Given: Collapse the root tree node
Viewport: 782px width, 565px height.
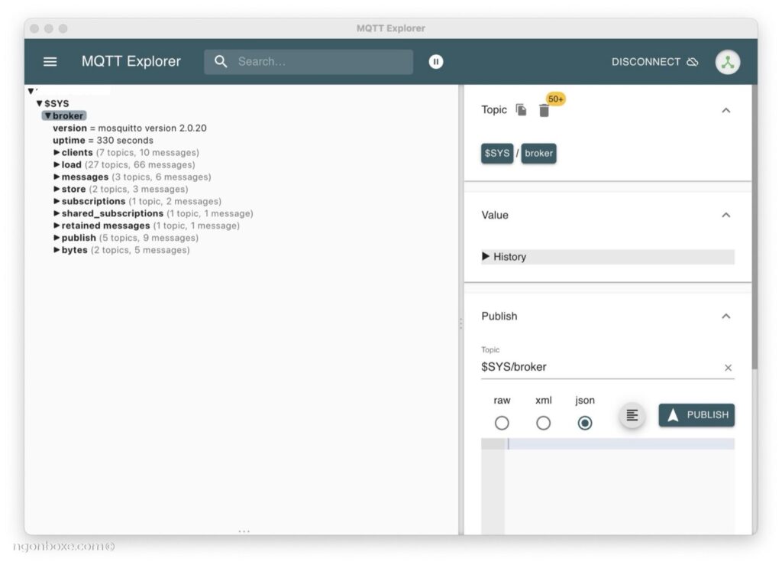Looking at the screenshot, I should pyautogui.click(x=31, y=91).
